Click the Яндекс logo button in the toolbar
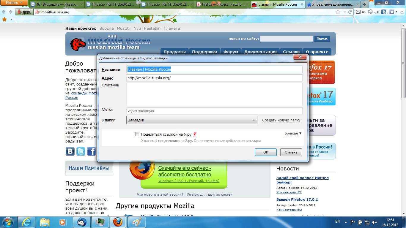The width and height of the screenshot is (406, 228). point(24,12)
